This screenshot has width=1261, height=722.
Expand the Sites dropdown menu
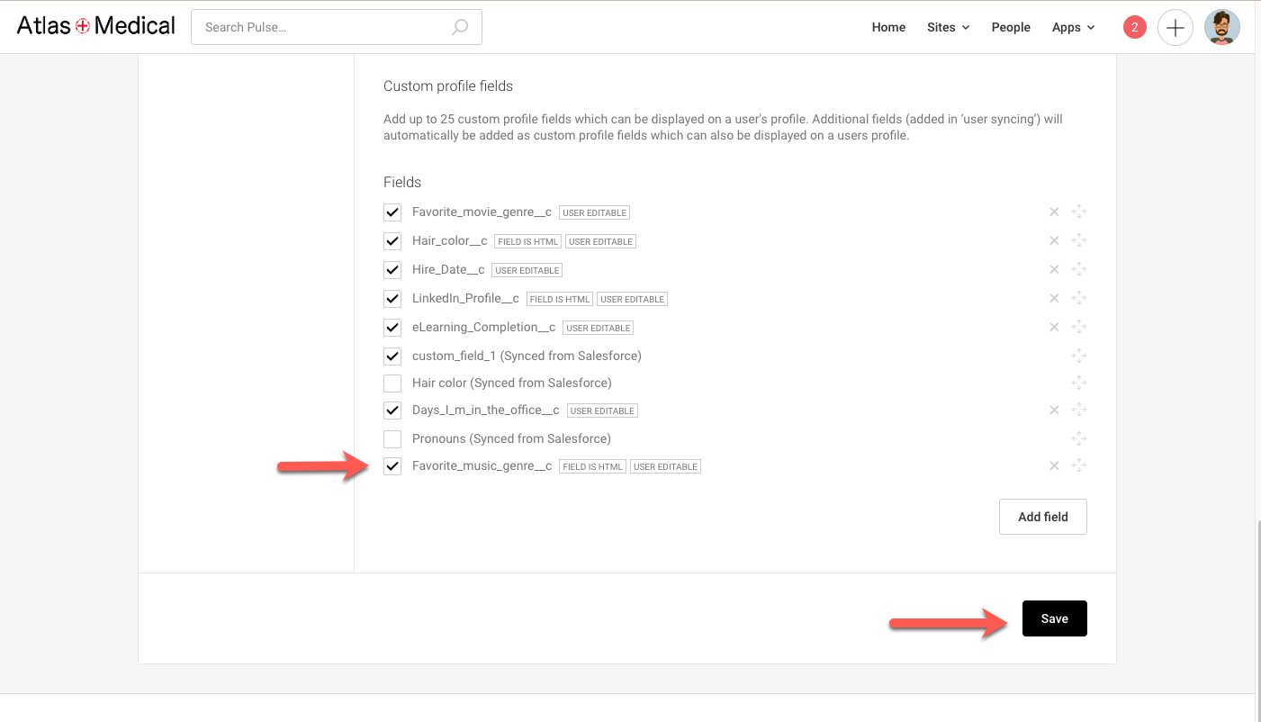(948, 27)
